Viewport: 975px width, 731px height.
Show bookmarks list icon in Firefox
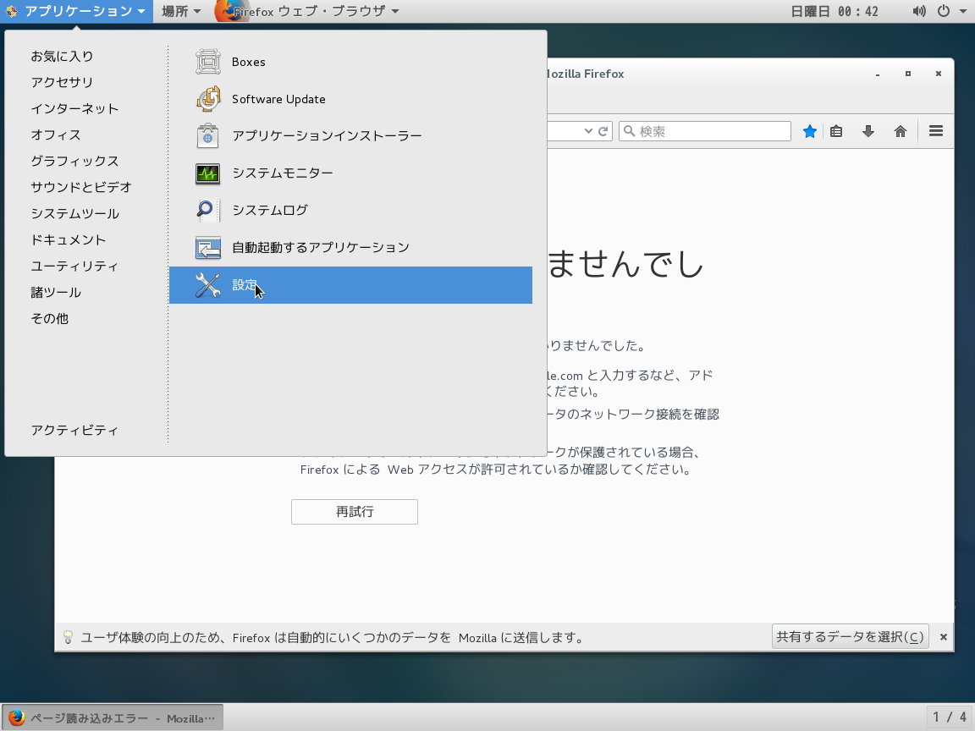836,131
